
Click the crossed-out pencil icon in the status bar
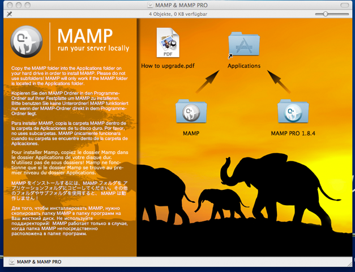point(9,14)
